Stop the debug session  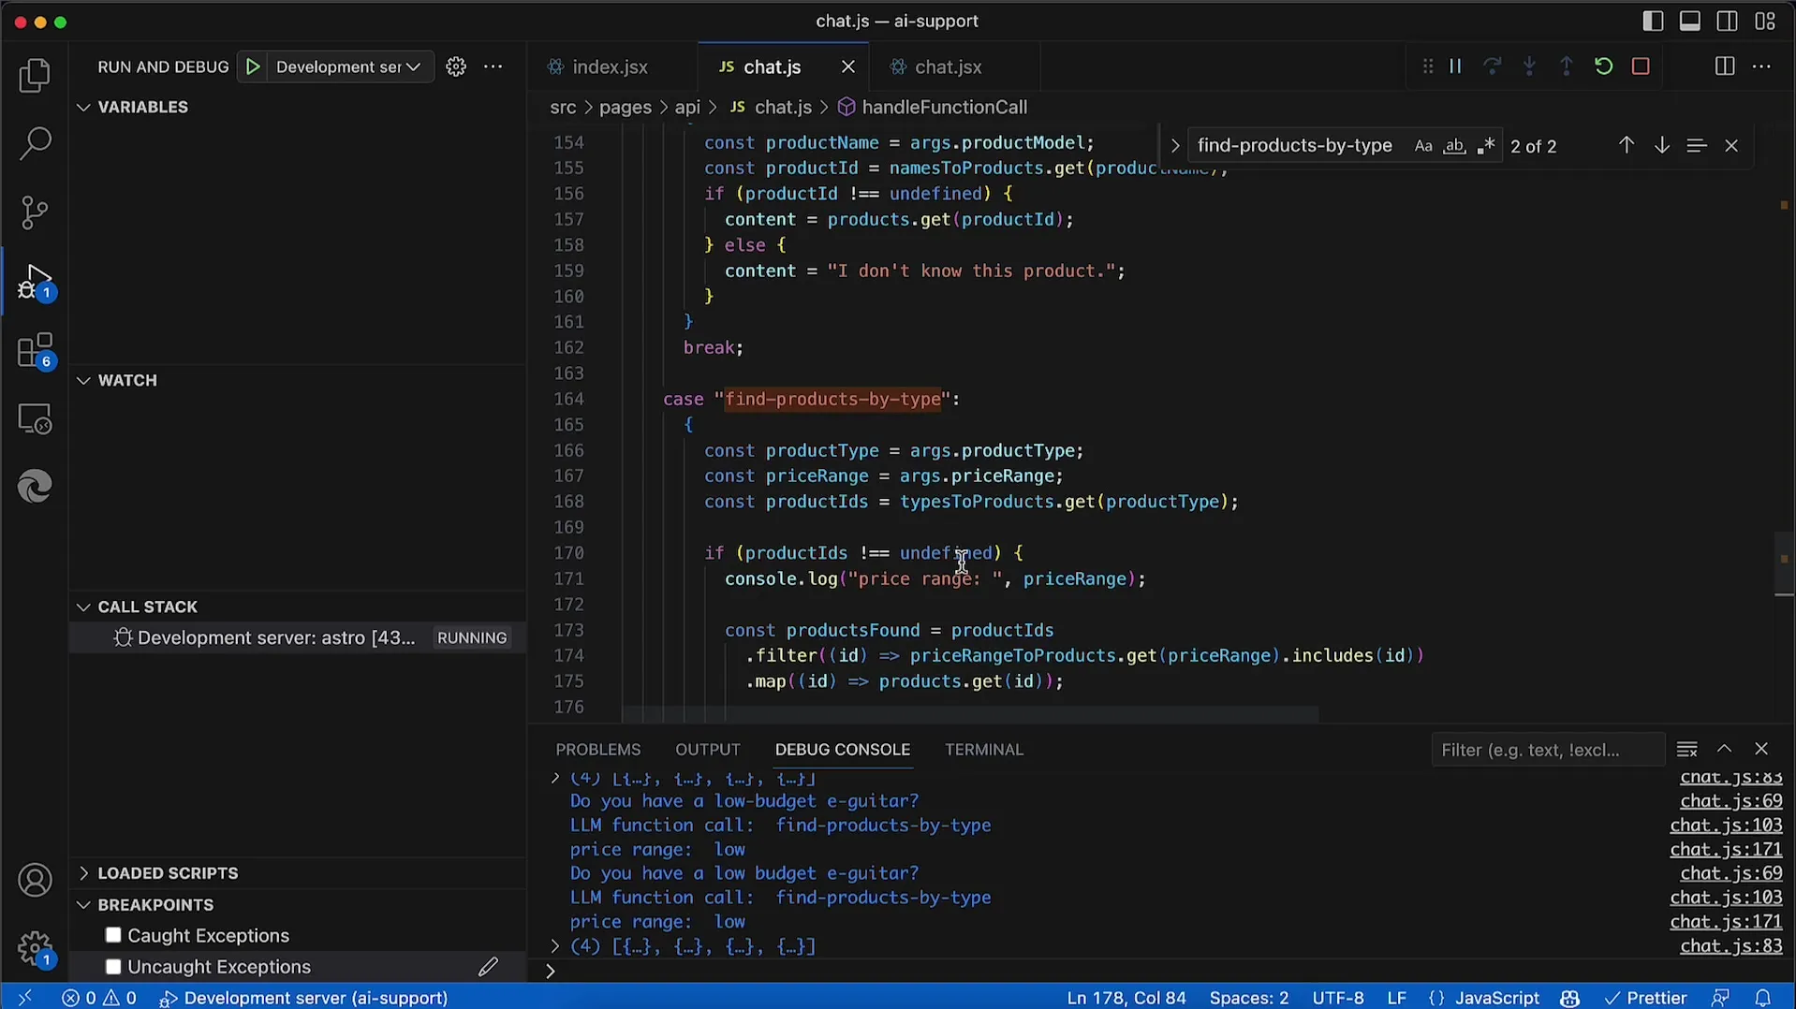(x=1641, y=66)
